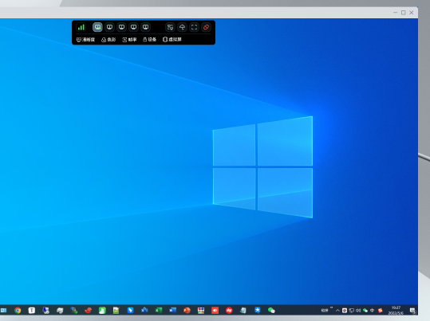Viewport: 430px width, 321px height.
Task: Click the volume speaker icon in tray
Action: (358, 311)
